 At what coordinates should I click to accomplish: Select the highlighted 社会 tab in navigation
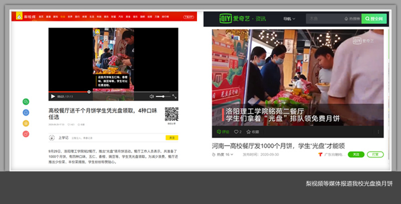coord(63,17)
